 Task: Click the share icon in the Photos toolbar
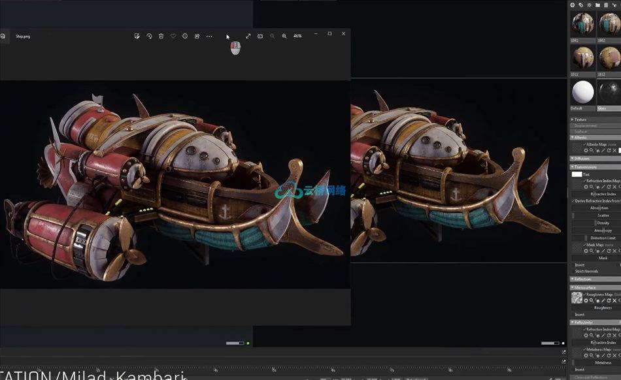click(x=197, y=36)
